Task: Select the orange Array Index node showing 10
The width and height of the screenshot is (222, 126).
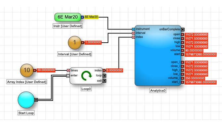Action: 27,70
